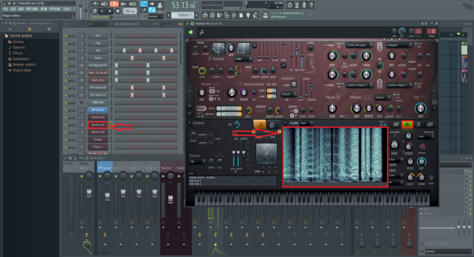
Task: Open the Phaser Classic type dropdown
Action: (x=382, y=97)
